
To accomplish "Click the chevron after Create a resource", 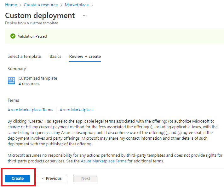I will point(61,5).
